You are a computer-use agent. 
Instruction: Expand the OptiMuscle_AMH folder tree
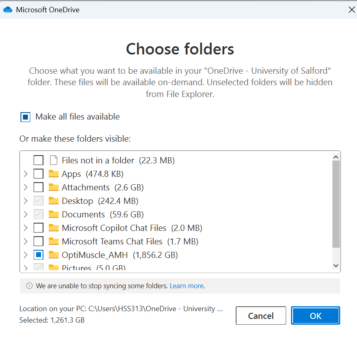(x=25, y=255)
